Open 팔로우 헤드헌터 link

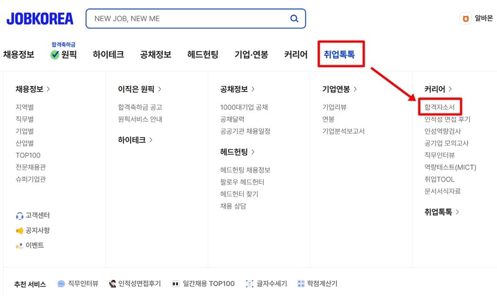[x=242, y=182]
